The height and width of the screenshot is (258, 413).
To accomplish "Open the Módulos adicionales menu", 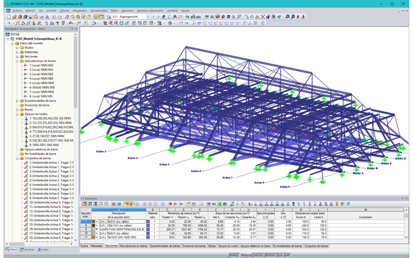I will pyautogui.click(x=150, y=11).
